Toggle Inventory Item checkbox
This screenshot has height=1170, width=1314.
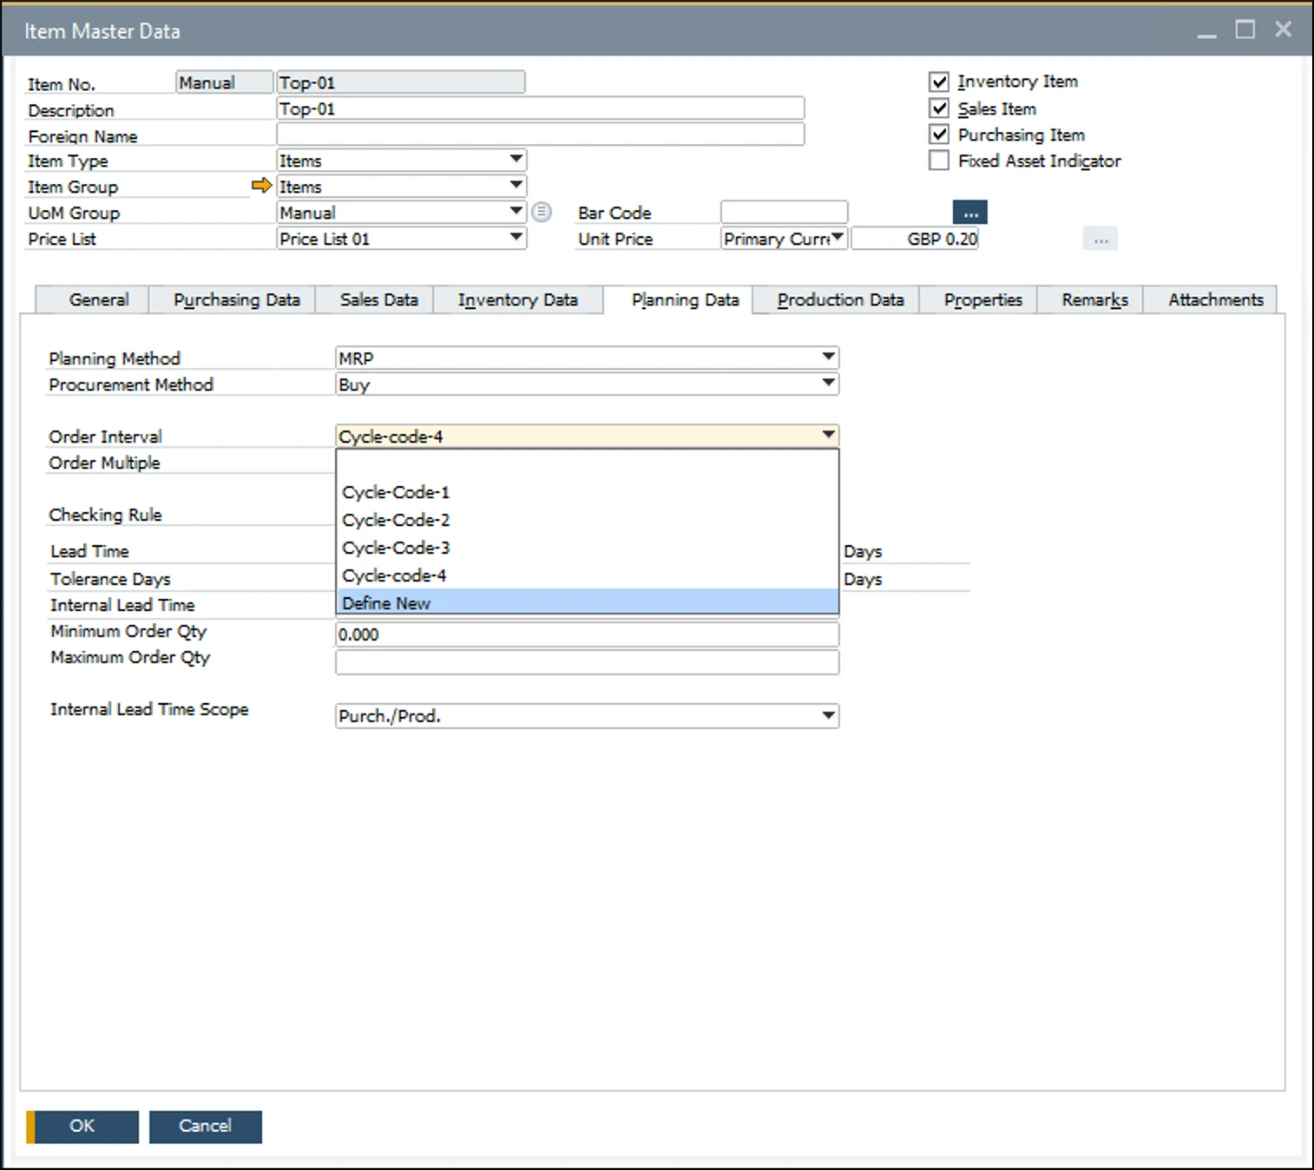(939, 82)
